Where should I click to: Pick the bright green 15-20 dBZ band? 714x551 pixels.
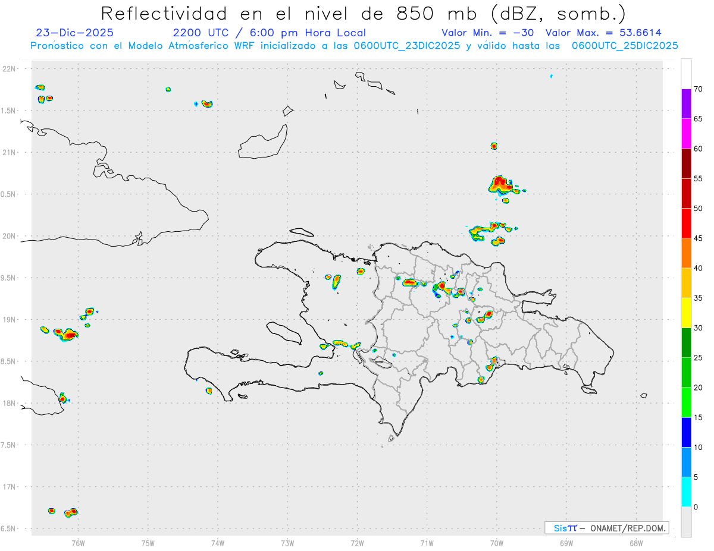coord(686,402)
